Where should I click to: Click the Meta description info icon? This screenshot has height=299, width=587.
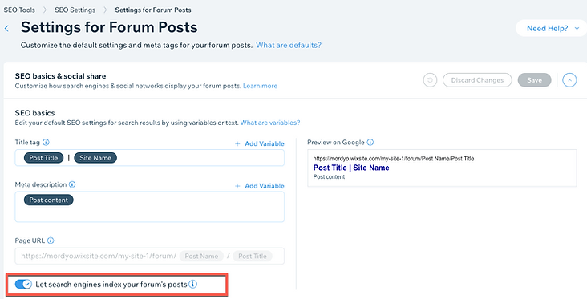click(72, 184)
